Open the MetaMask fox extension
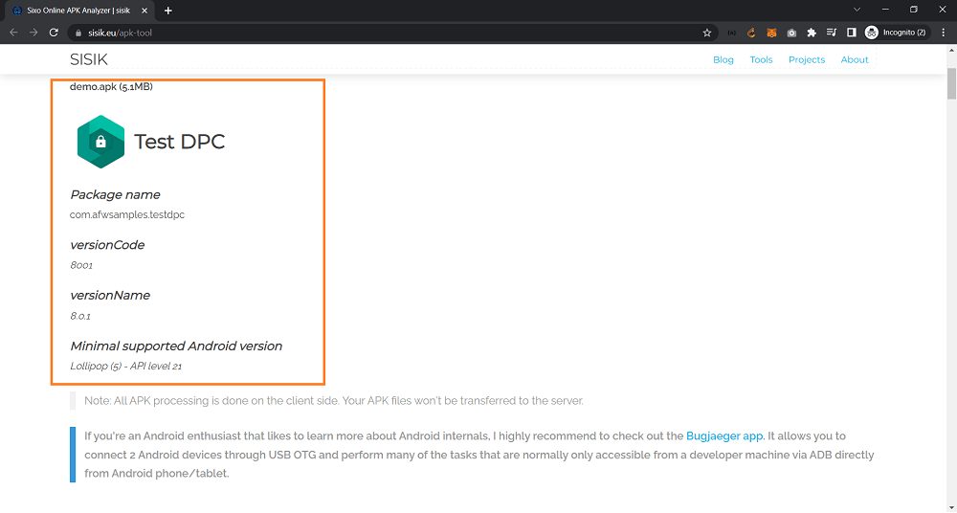Viewport: 957px width, 513px height. [771, 33]
